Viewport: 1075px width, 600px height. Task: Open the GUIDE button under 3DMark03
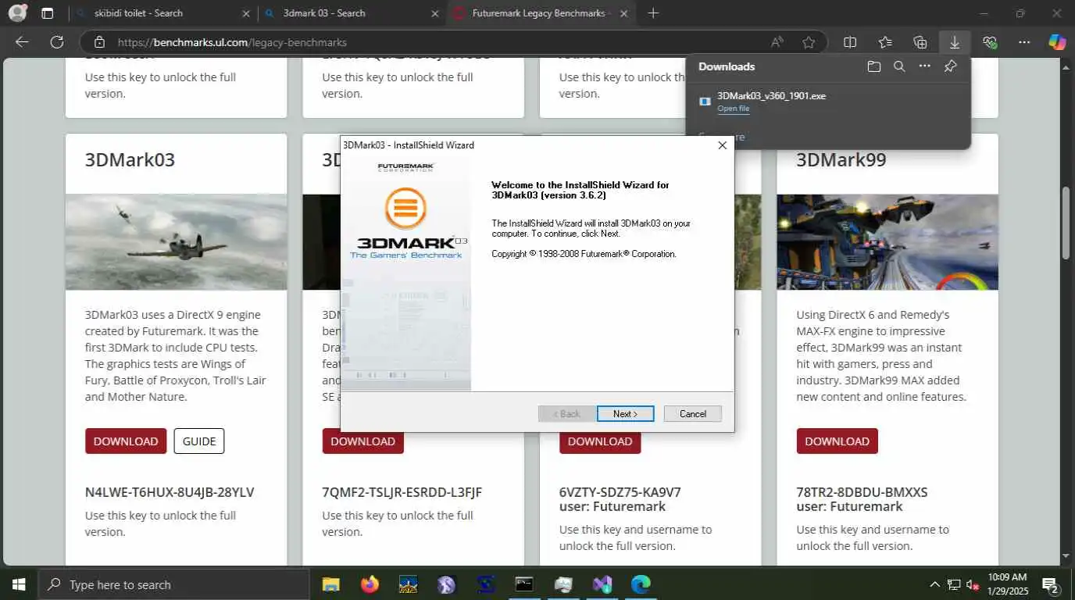pyautogui.click(x=199, y=441)
